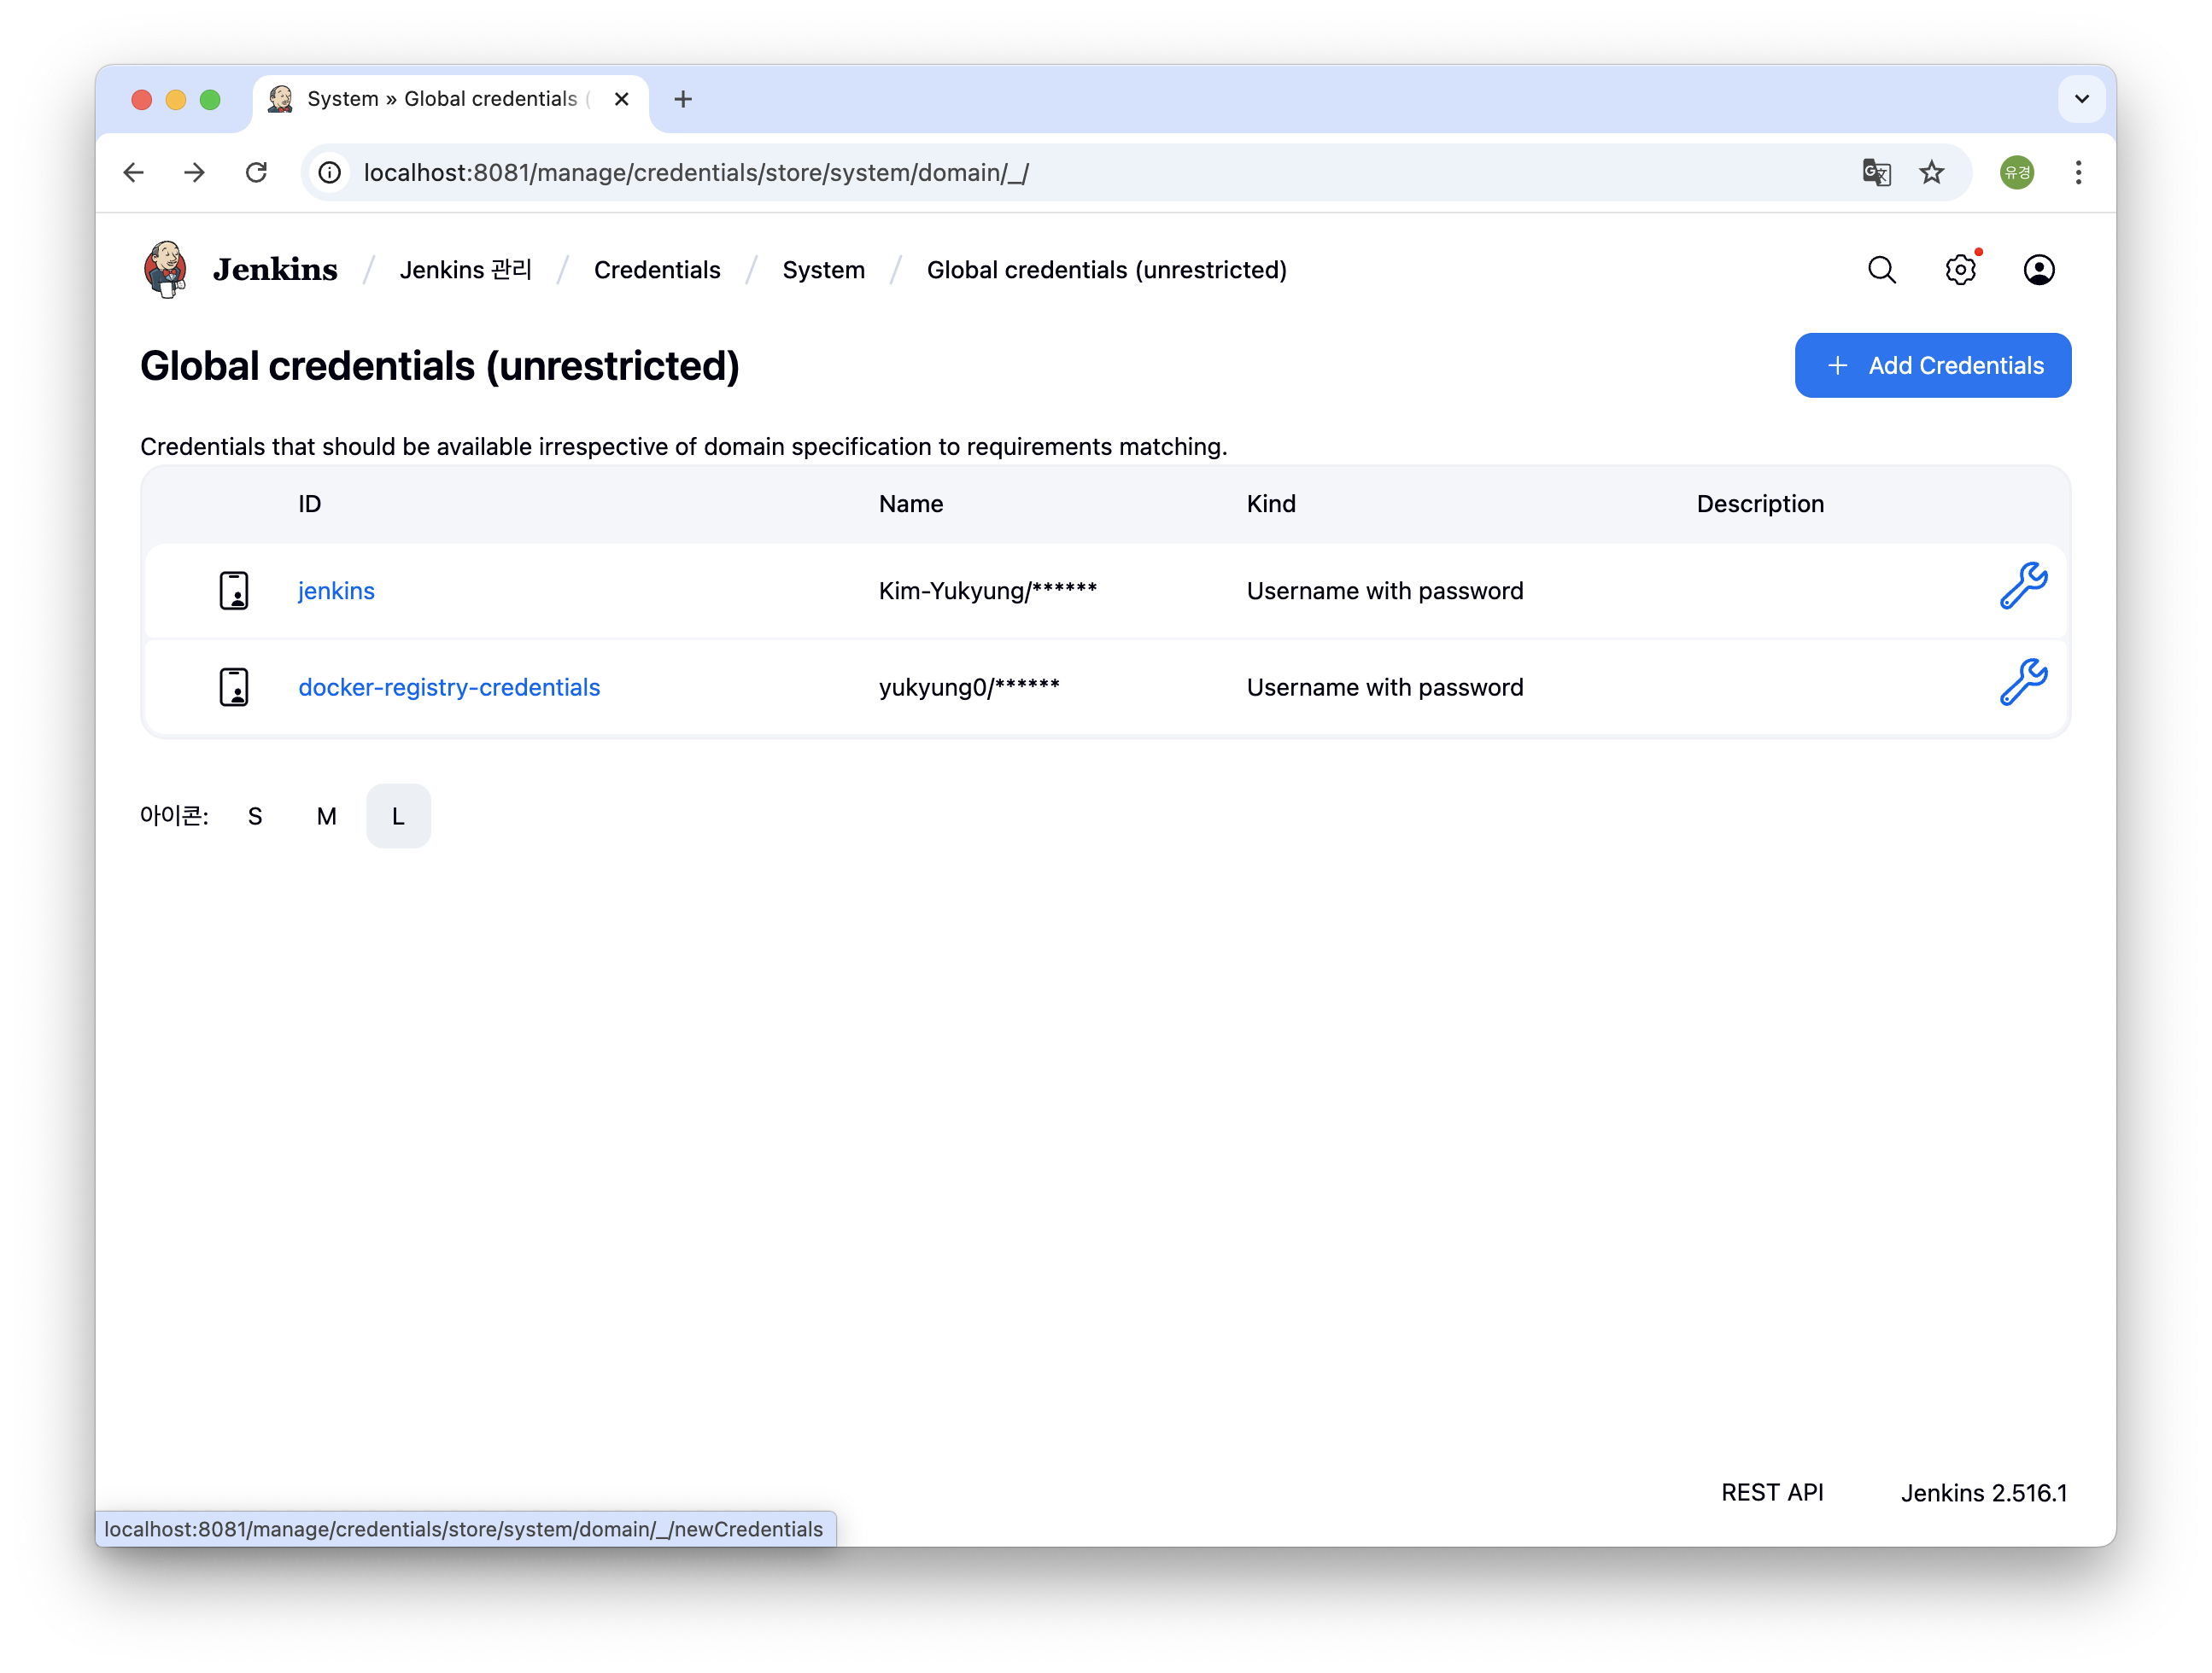Click wrench icon for docker-registry-credentials
This screenshot has width=2212, height=1673.
[x=2022, y=683]
